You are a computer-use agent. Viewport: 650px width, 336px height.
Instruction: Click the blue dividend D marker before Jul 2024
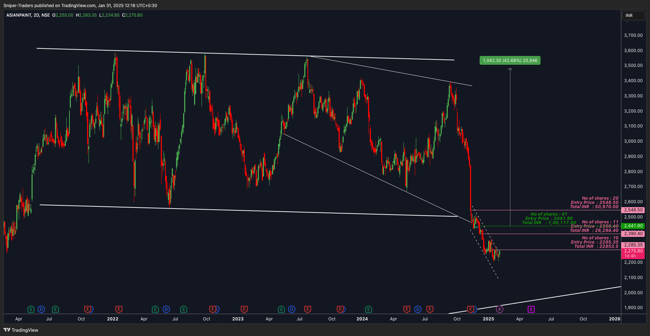[x=418, y=309]
